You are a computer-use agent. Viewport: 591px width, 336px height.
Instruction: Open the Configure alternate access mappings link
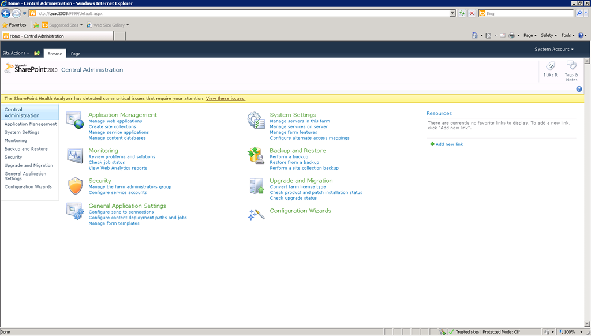310,138
